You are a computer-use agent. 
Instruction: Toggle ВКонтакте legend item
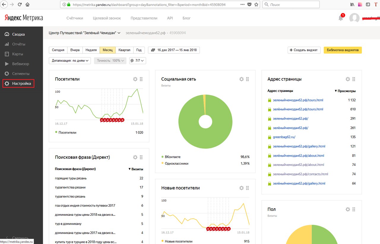(171, 157)
